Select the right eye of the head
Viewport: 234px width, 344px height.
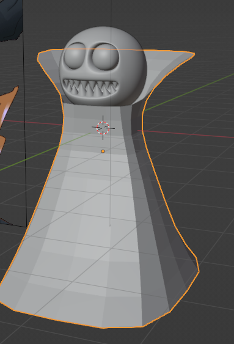105,57
